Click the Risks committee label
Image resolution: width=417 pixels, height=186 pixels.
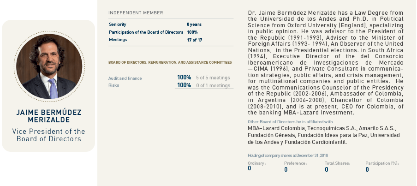click(x=113, y=85)
